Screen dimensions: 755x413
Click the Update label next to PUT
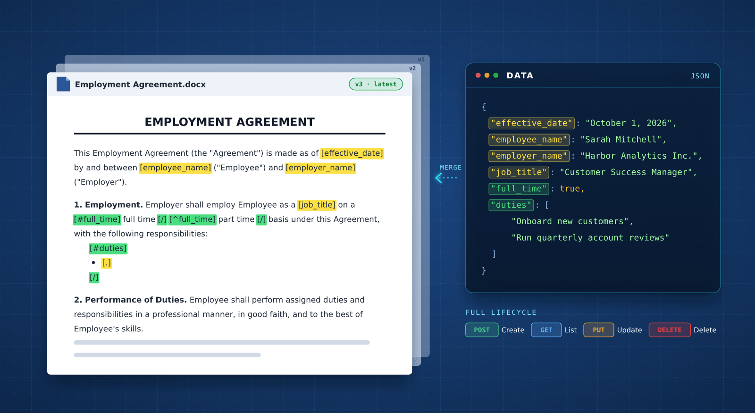pos(629,330)
